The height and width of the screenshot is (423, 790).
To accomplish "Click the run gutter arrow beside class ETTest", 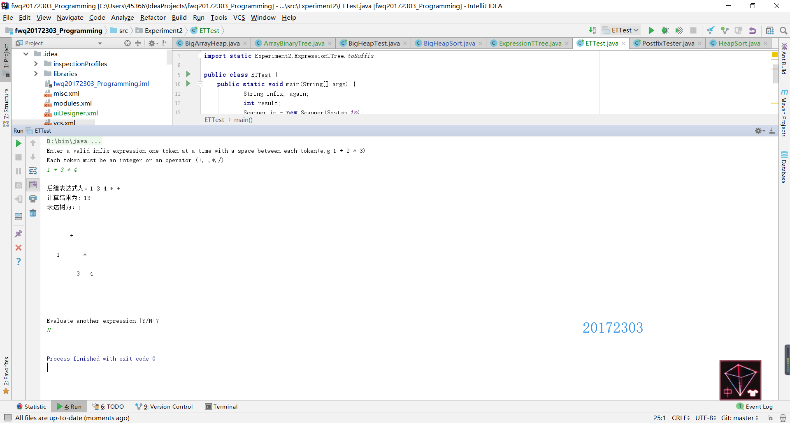I will tap(188, 74).
